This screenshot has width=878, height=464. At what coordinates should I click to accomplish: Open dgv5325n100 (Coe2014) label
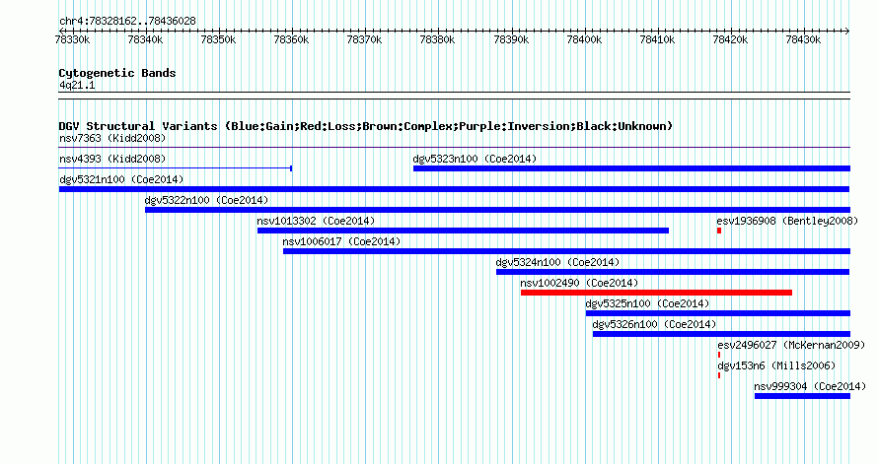click(647, 303)
